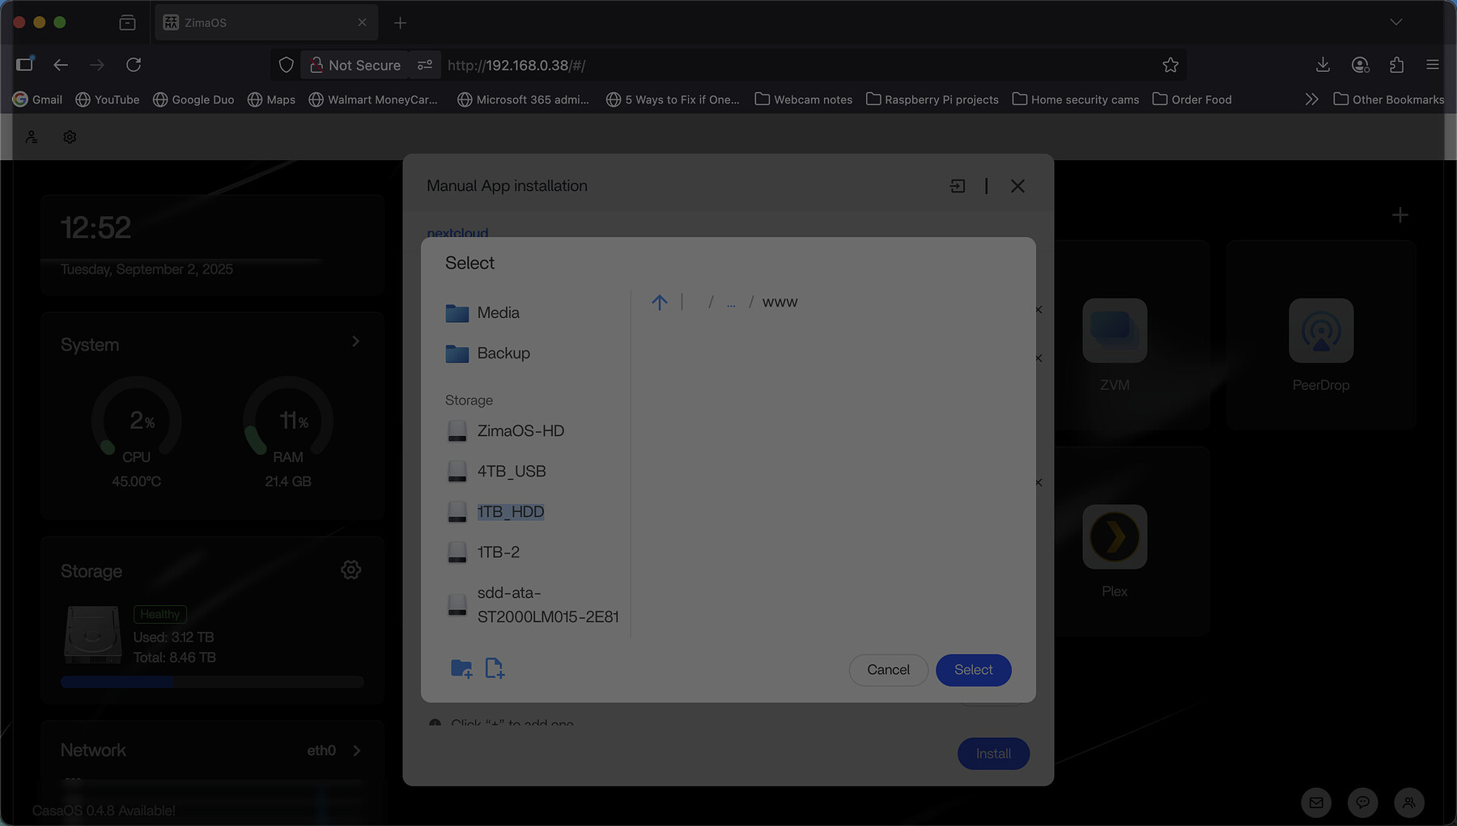Go up one directory level arrow
Image resolution: width=1457 pixels, height=826 pixels.
[659, 303]
